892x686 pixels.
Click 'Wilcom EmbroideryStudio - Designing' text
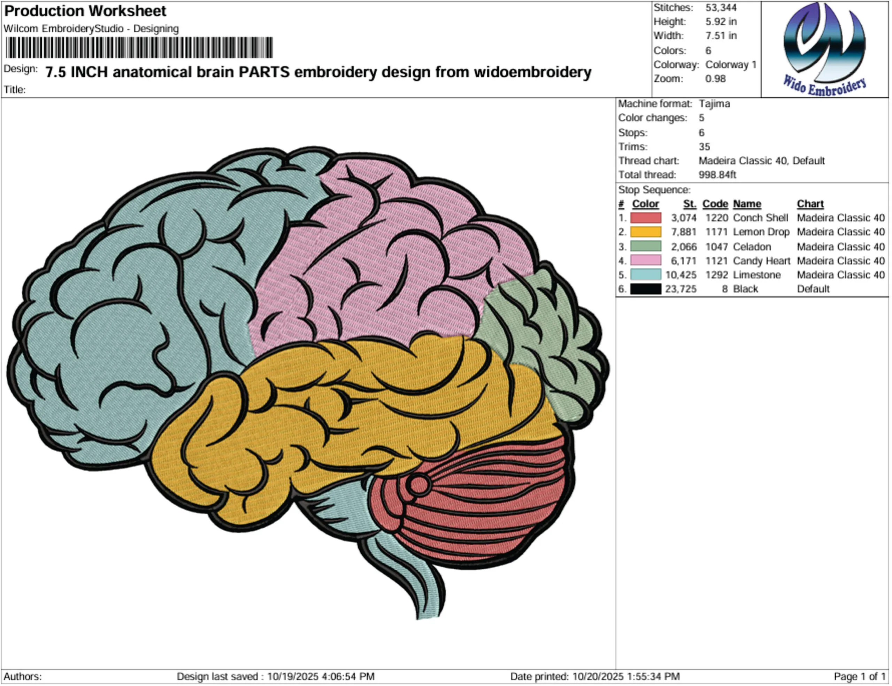[x=91, y=29]
